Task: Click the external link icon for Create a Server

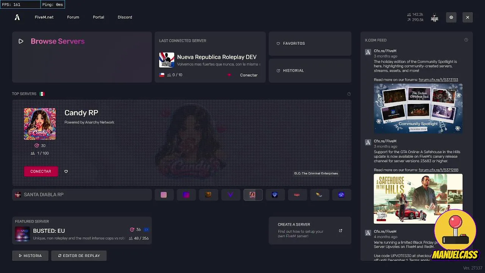Action: (x=341, y=231)
